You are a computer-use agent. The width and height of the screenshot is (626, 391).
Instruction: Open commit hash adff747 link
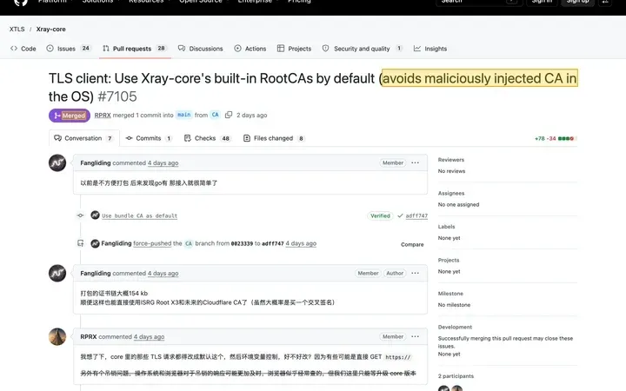(416, 215)
